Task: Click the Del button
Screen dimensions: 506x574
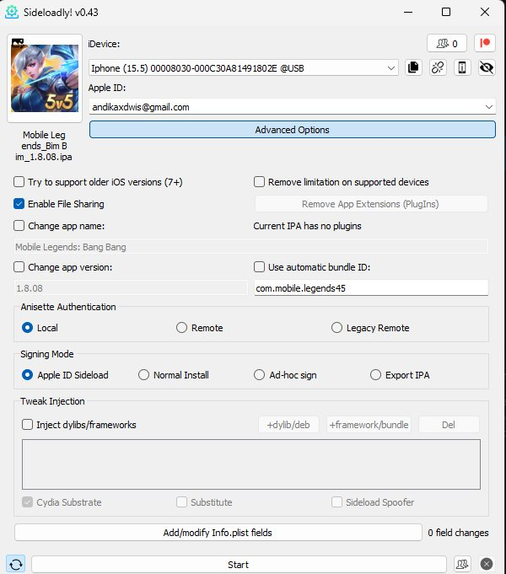Action: pyautogui.click(x=449, y=425)
